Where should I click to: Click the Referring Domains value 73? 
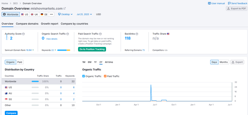(x=144, y=50)
